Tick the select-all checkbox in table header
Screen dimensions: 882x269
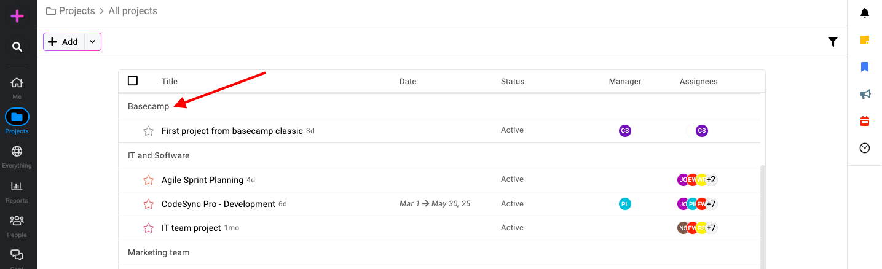[133, 80]
